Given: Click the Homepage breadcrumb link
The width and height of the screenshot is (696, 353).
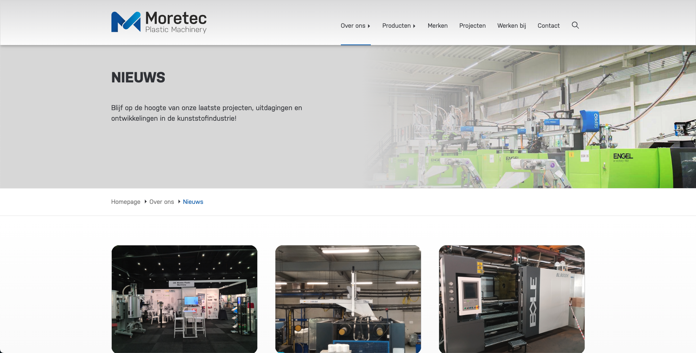Looking at the screenshot, I should pyautogui.click(x=126, y=202).
